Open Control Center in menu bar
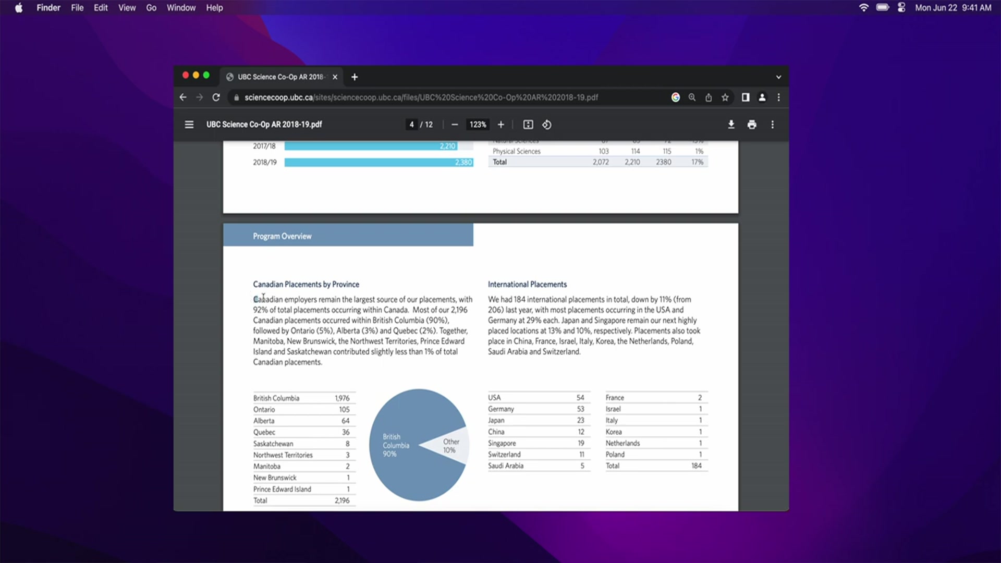This screenshot has width=1001, height=563. coord(901,8)
